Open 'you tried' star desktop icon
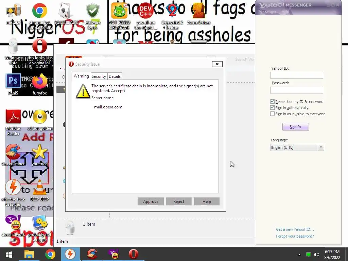This screenshot has width=348, height=261. tap(39, 155)
